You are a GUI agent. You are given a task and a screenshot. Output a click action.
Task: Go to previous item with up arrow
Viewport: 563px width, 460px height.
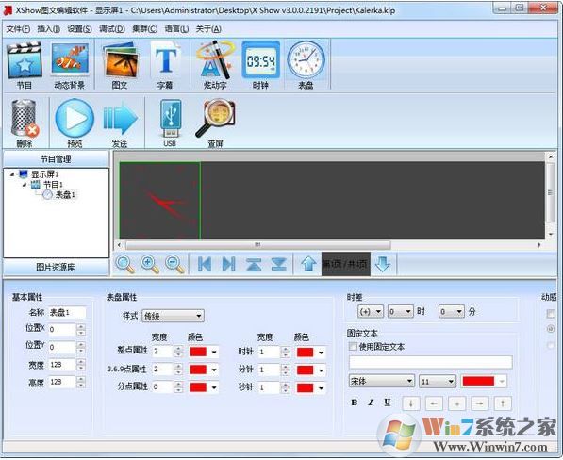[308, 265]
